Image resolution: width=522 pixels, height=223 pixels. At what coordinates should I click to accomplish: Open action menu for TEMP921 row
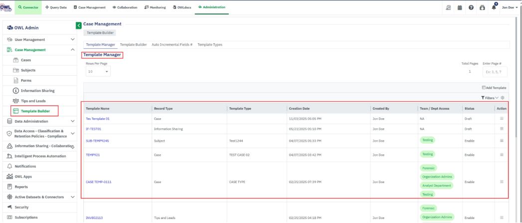(x=502, y=155)
